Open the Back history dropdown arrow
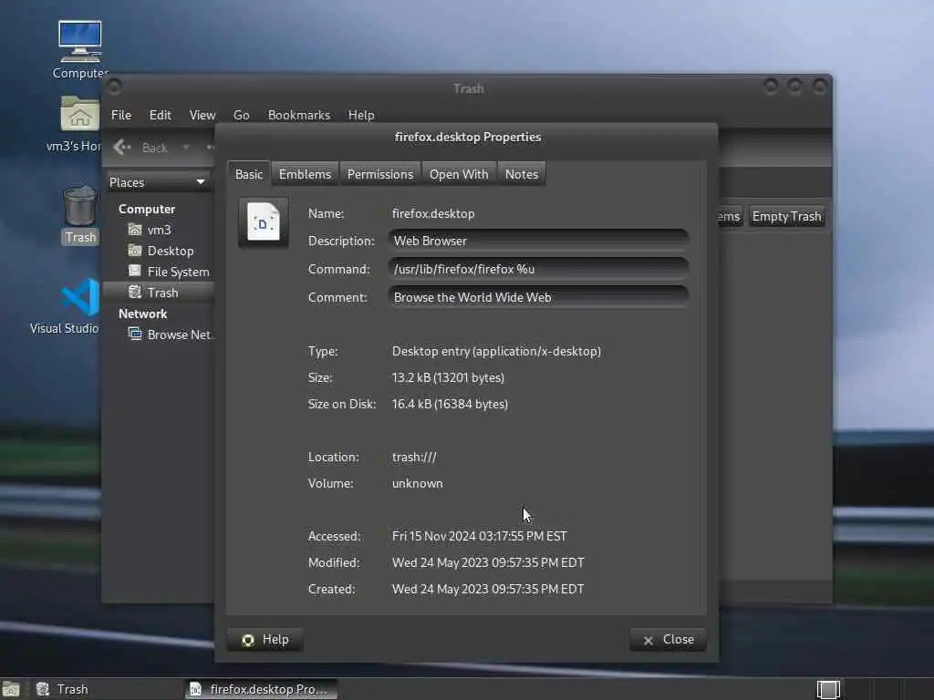Viewport: 934px width, 700px height. click(186, 147)
